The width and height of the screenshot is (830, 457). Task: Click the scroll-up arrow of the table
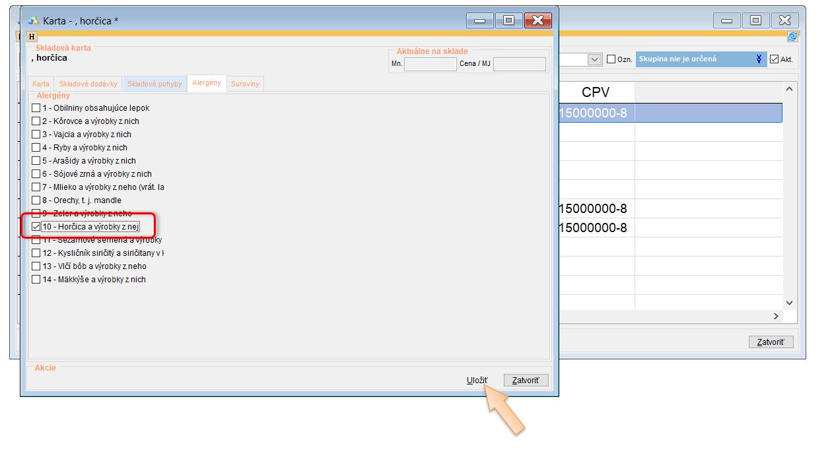click(788, 89)
